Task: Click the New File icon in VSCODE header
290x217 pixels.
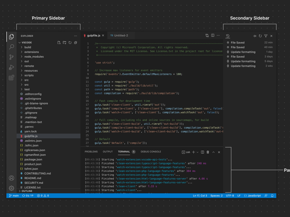Action: [x=59, y=43]
